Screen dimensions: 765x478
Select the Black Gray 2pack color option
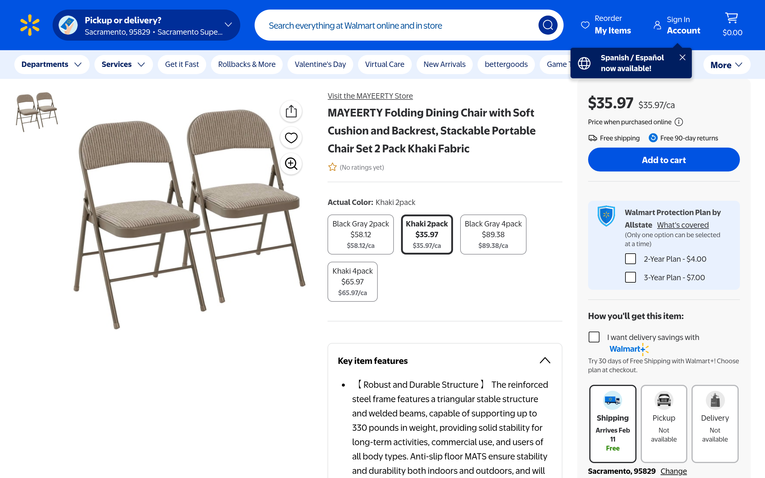click(x=360, y=234)
